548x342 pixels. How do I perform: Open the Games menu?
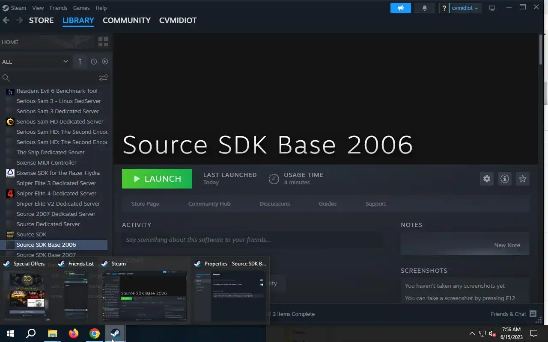point(81,8)
